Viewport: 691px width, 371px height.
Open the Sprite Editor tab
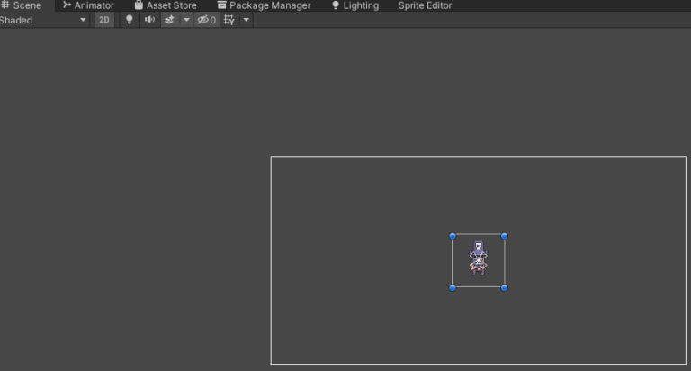(425, 5)
